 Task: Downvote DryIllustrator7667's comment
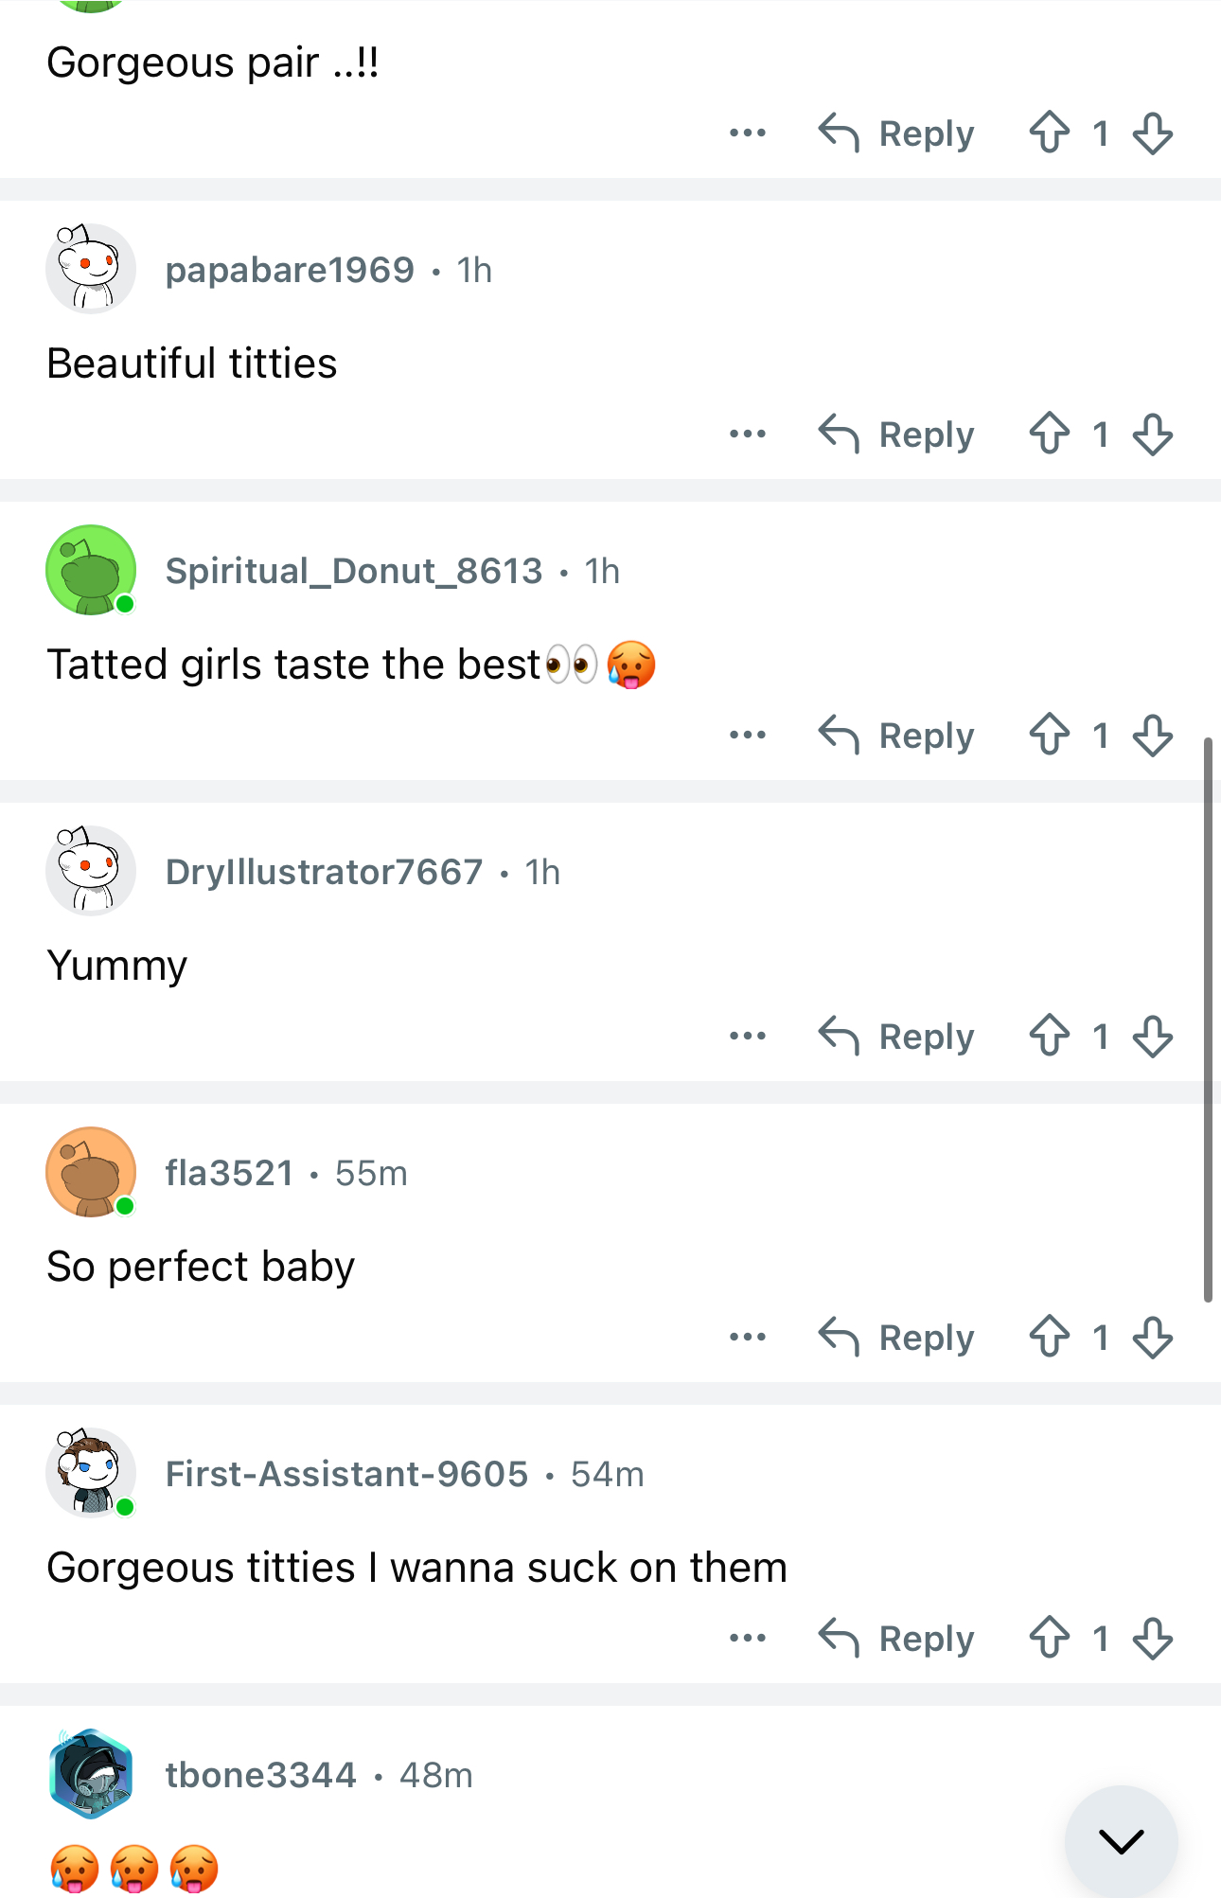pos(1152,1037)
